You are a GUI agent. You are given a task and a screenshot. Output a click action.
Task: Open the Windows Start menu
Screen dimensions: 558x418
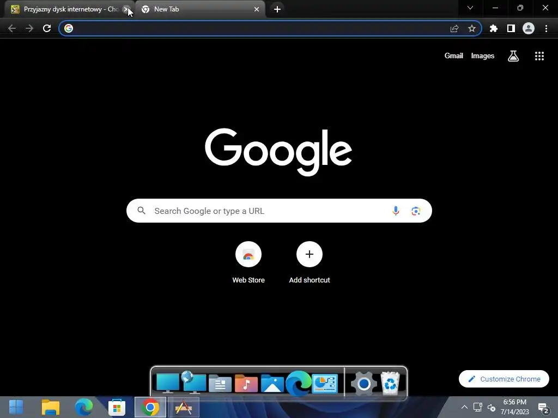(x=16, y=407)
